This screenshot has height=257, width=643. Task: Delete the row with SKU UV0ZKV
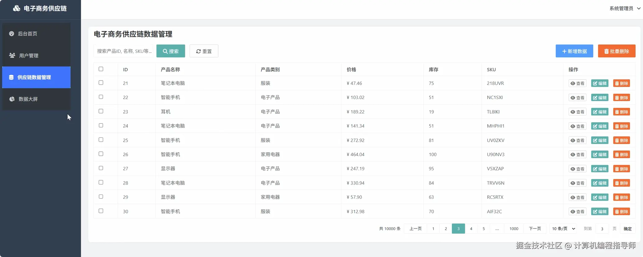point(622,140)
